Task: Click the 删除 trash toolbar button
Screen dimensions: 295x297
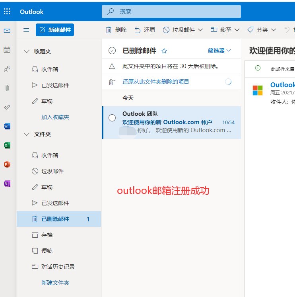Action: click(116, 30)
